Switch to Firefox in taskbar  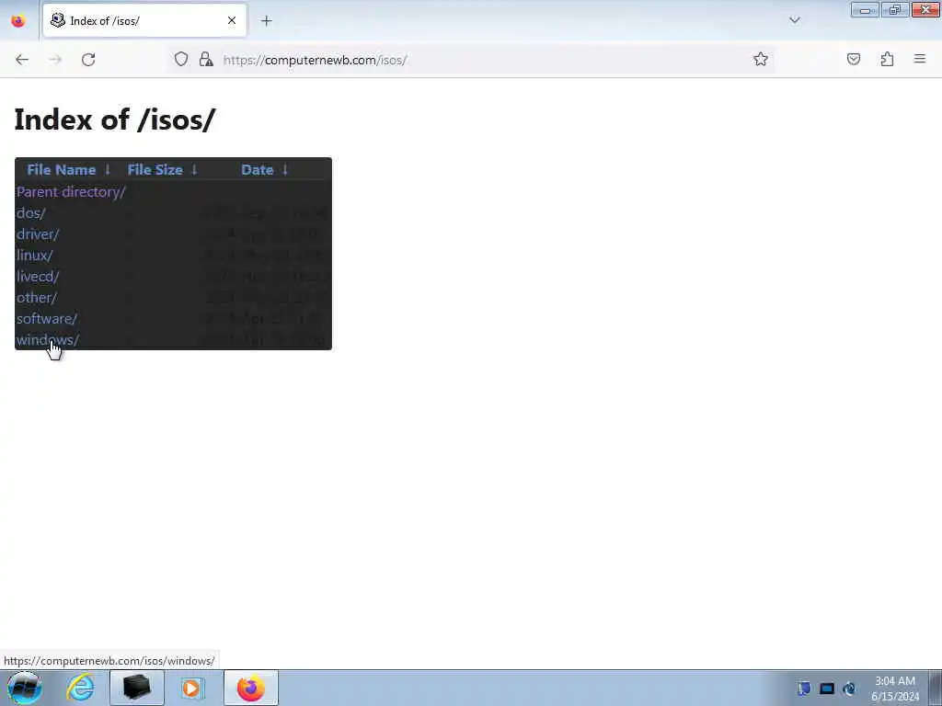(251, 688)
